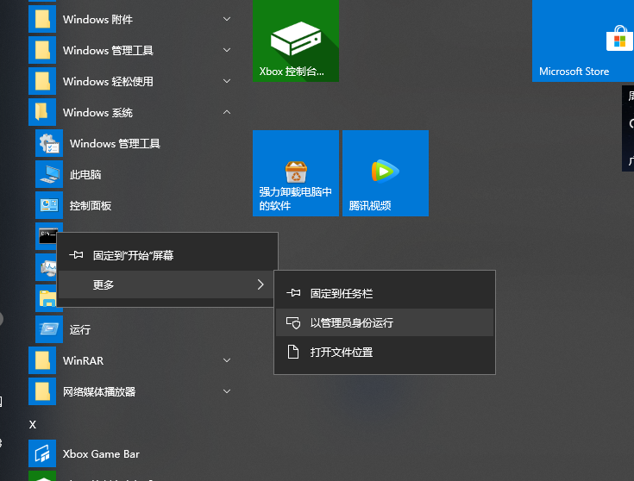The width and height of the screenshot is (634, 481).
Task: Click the command prompt icon
Action: pyautogui.click(x=47, y=236)
